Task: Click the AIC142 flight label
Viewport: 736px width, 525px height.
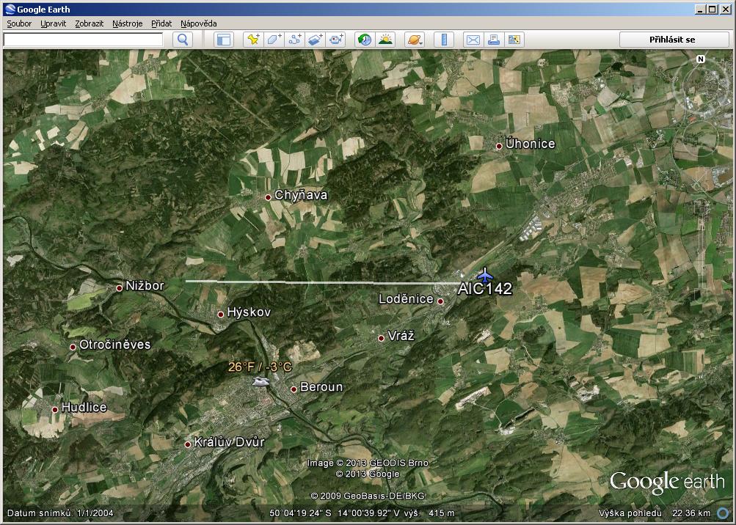Action: pyautogui.click(x=485, y=289)
